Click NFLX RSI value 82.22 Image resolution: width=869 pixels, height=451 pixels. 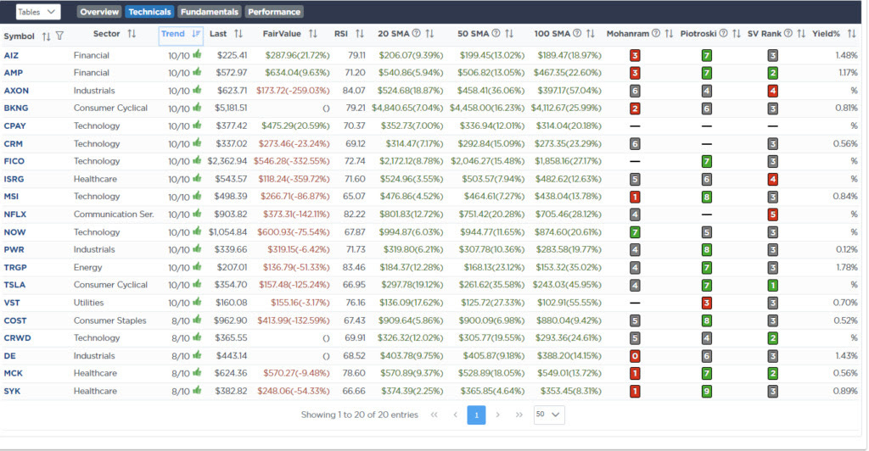coord(354,214)
